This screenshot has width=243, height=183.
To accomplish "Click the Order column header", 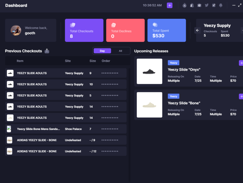I will click(106, 61).
